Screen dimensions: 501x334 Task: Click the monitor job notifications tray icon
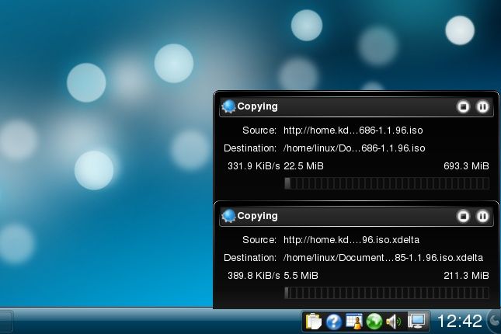(417, 321)
